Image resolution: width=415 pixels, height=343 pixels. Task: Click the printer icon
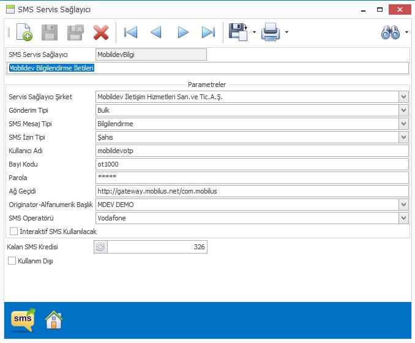coord(271,32)
